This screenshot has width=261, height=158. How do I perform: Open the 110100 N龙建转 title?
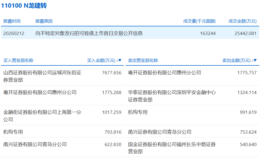point(24,6)
